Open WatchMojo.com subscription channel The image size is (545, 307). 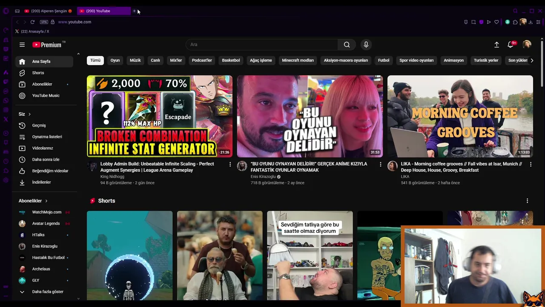click(x=44, y=212)
